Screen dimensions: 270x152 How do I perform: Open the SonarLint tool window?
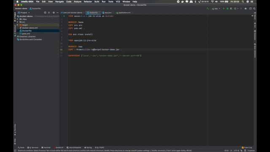click(x=58, y=147)
